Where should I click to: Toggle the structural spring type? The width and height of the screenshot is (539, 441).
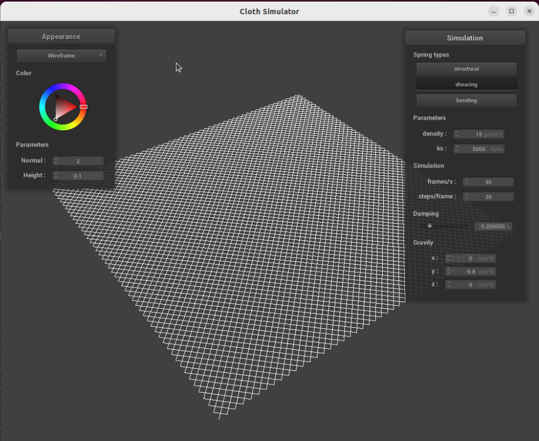(466, 68)
